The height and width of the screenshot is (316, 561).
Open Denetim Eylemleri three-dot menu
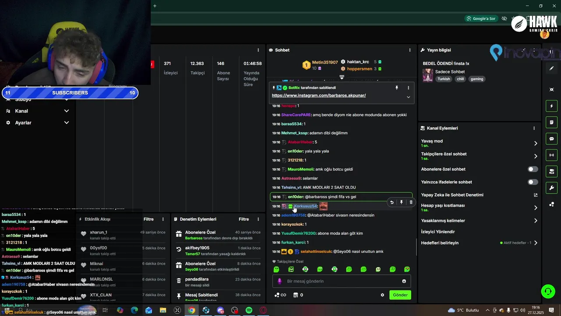click(x=258, y=219)
